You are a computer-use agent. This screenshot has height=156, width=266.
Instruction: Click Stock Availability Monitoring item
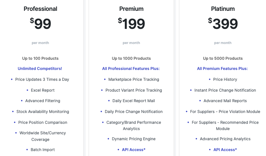tap(43, 112)
